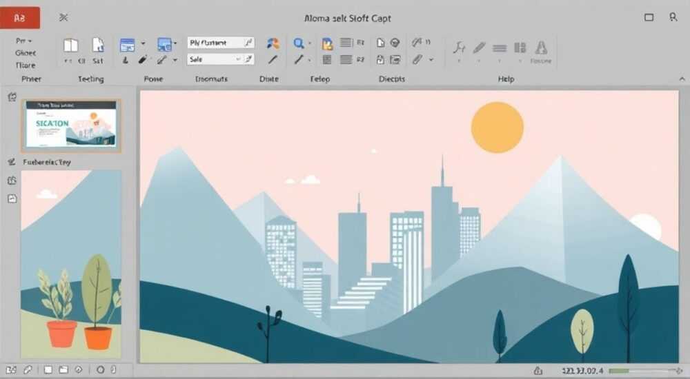Click the icon beside Fueberelx Tey label
This screenshot has height=379, width=690.
(12, 162)
